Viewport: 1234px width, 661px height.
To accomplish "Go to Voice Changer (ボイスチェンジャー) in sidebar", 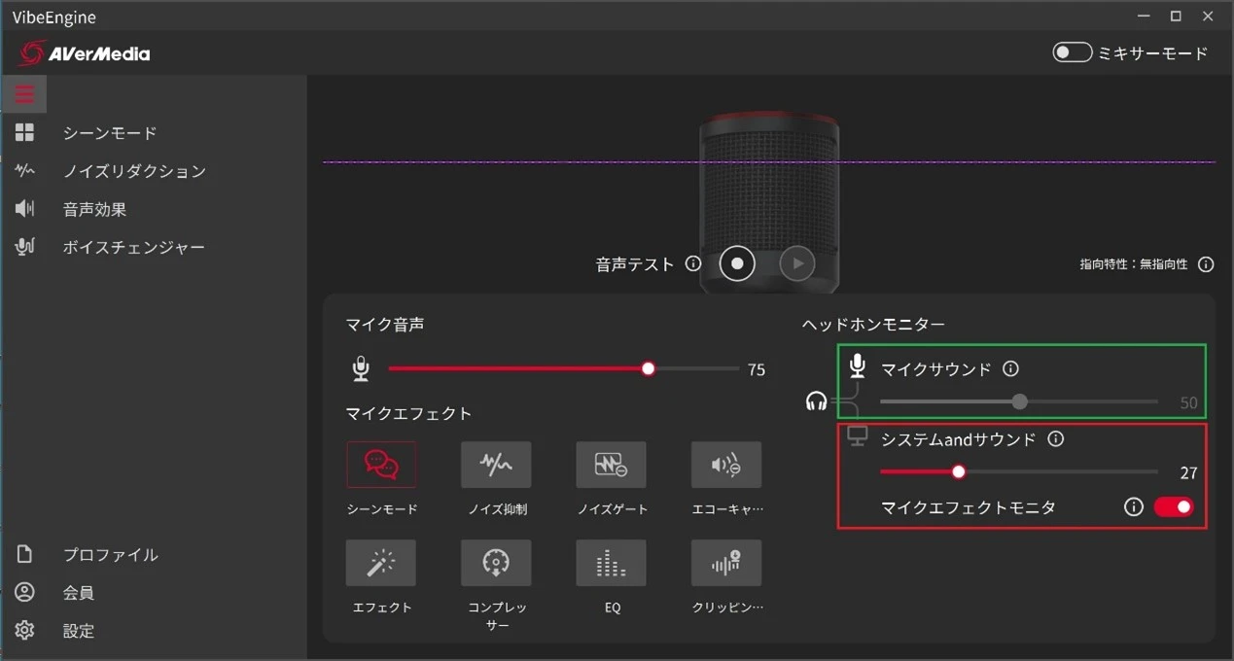I will [x=133, y=248].
